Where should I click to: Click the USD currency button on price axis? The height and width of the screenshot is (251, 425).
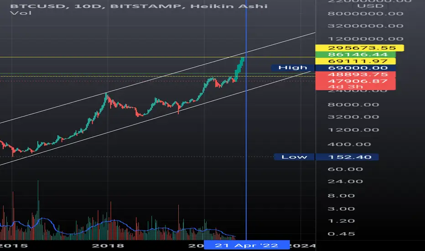370,6
